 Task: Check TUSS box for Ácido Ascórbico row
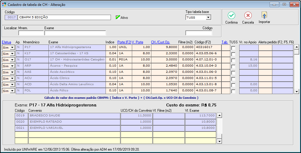click(233, 73)
